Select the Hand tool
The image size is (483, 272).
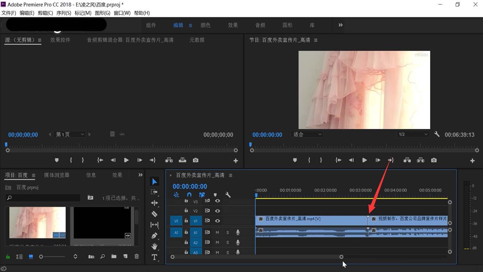pos(154,246)
